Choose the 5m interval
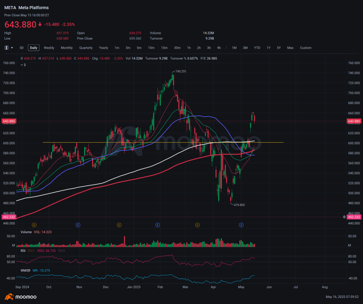Image resolution: width=363 pixels, height=304 pixels. [139, 48]
